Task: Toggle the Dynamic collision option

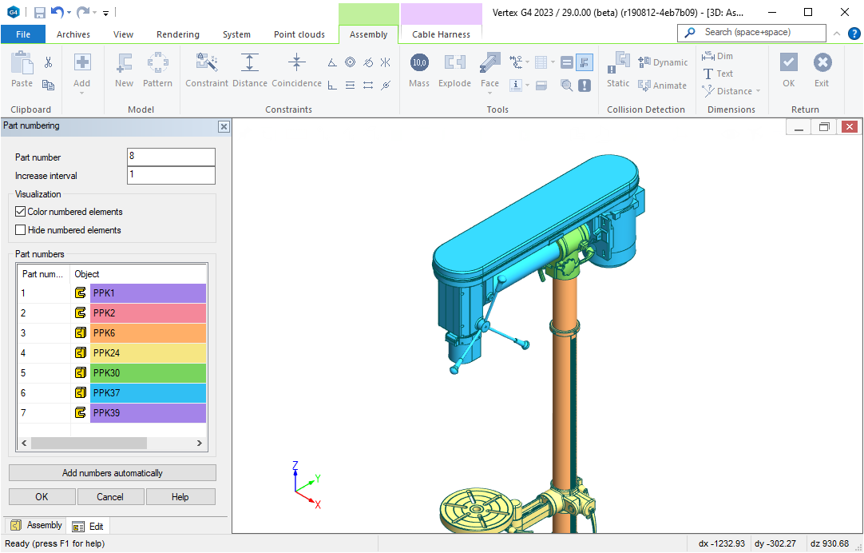Action: click(663, 62)
